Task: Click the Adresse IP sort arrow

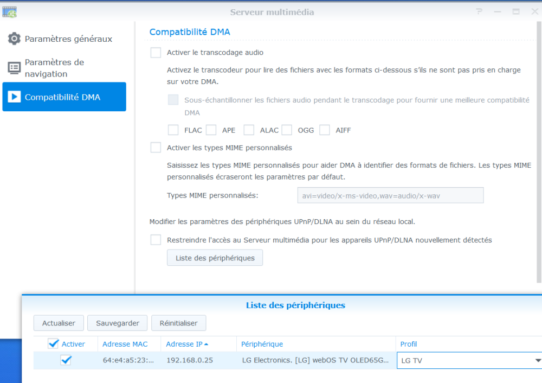Action: tap(207, 344)
